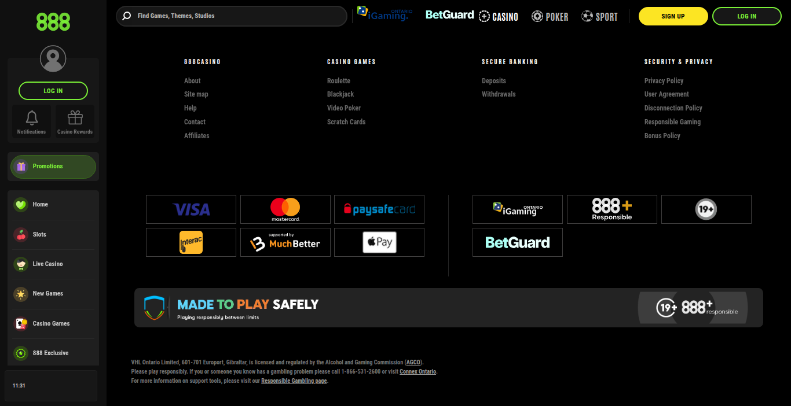Viewport: 791px width, 406px height.
Task: Focus the Find Games search field
Action: click(x=232, y=16)
